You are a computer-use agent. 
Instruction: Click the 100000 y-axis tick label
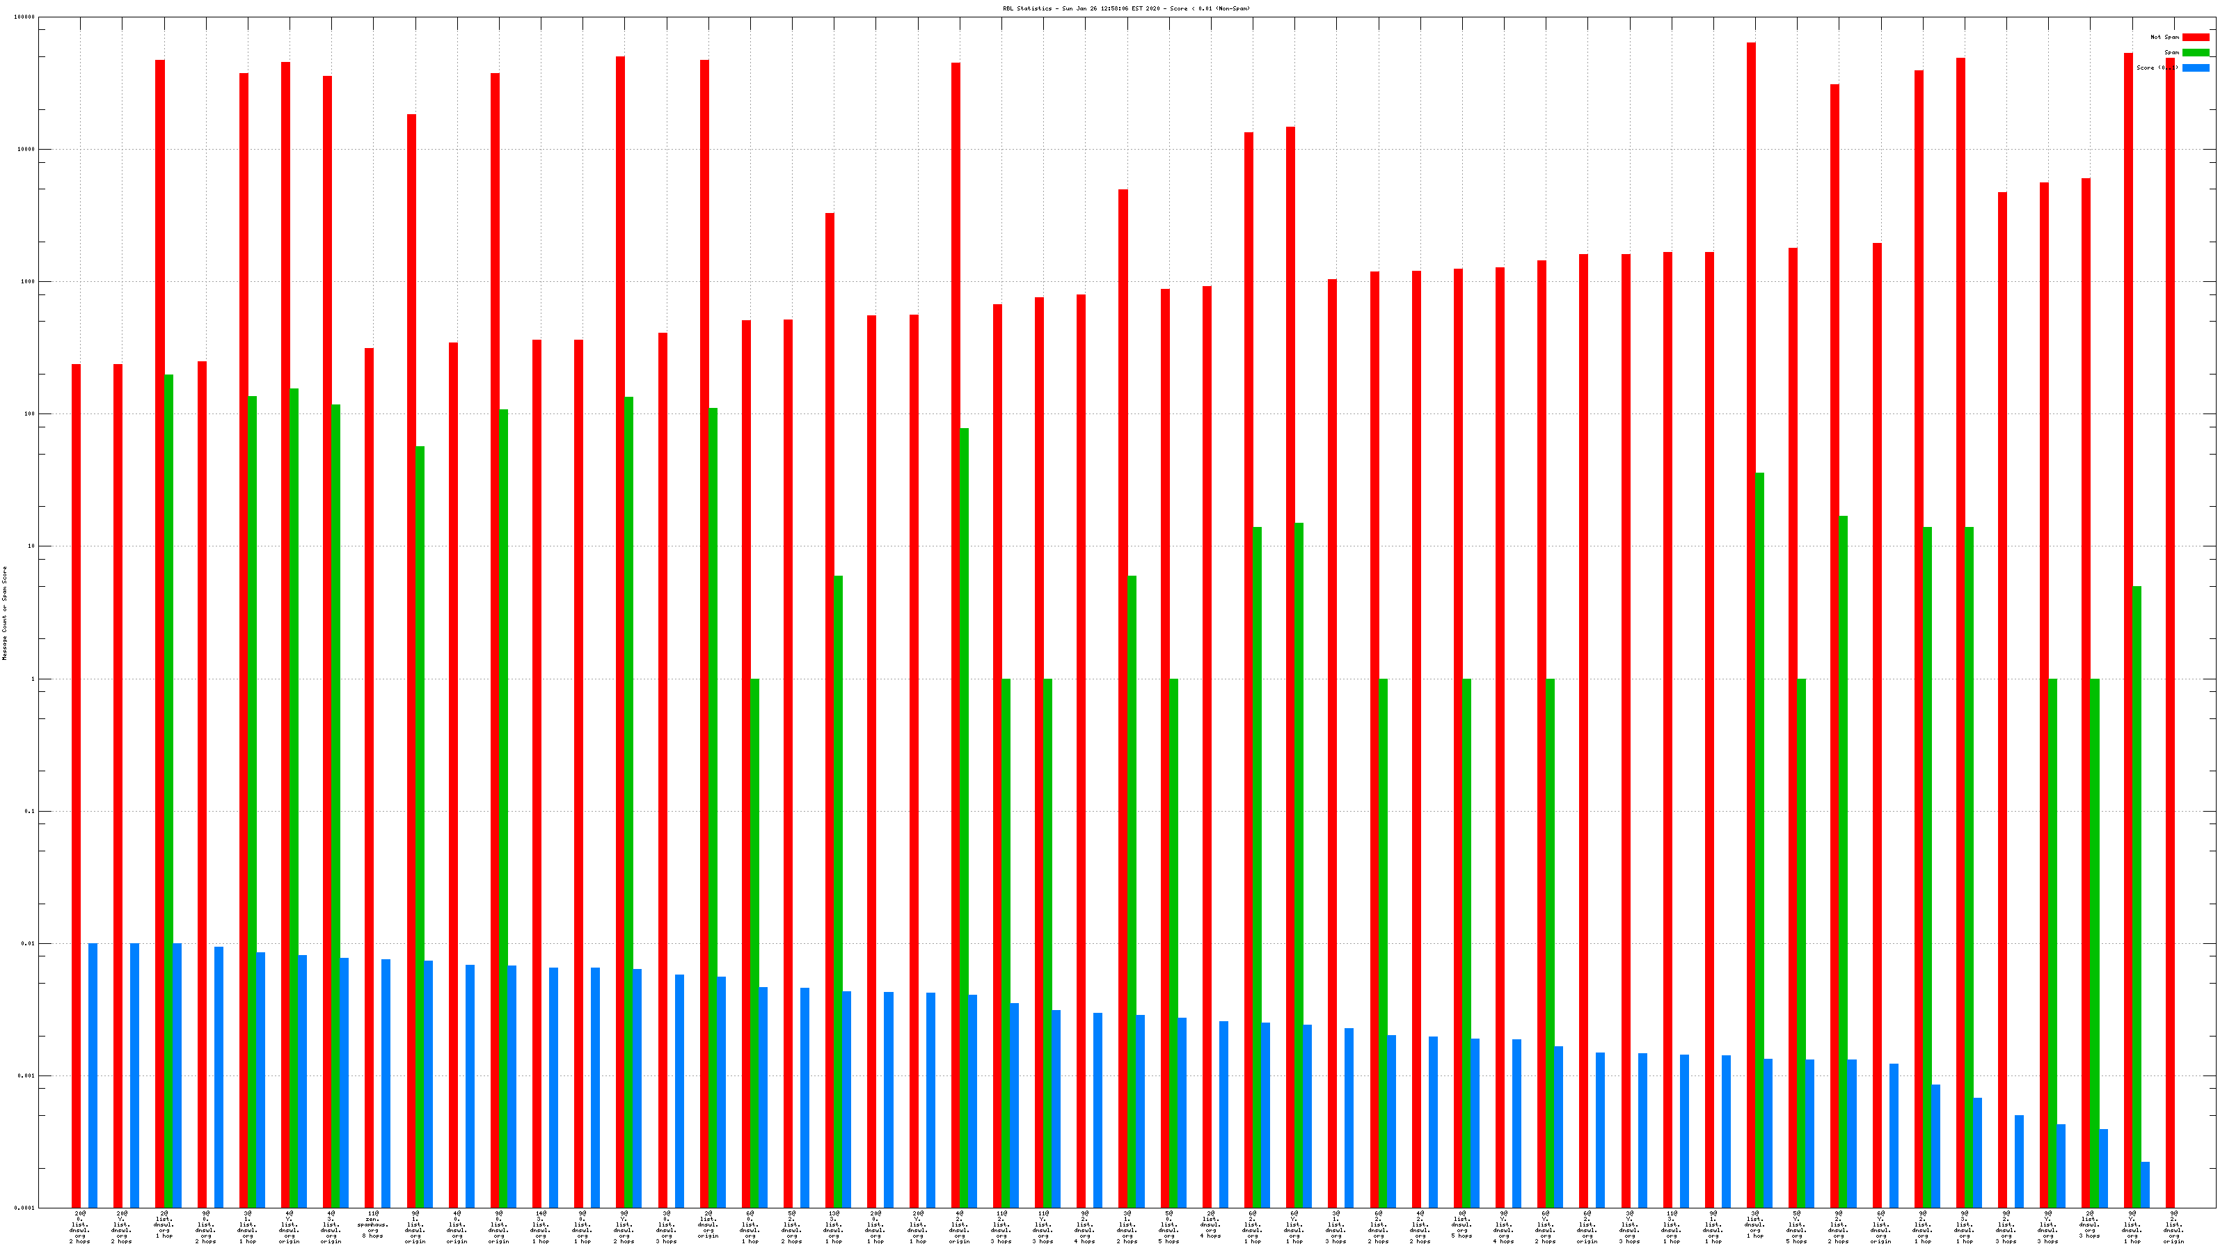coord(24,17)
